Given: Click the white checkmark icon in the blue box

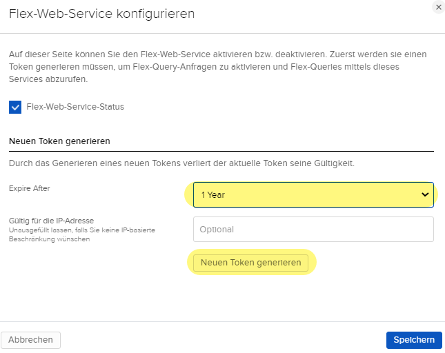Looking at the screenshot, I should pyautogui.click(x=16, y=108).
